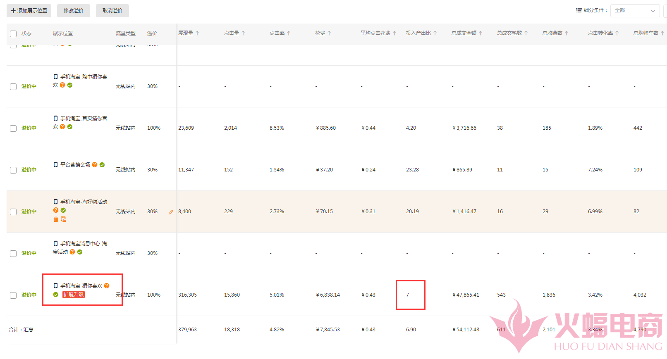Click the question mark beside 手机淘宝-猜你喜欢
The width and height of the screenshot is (667, 359).
pyautogui.click(x=107, y=286)
